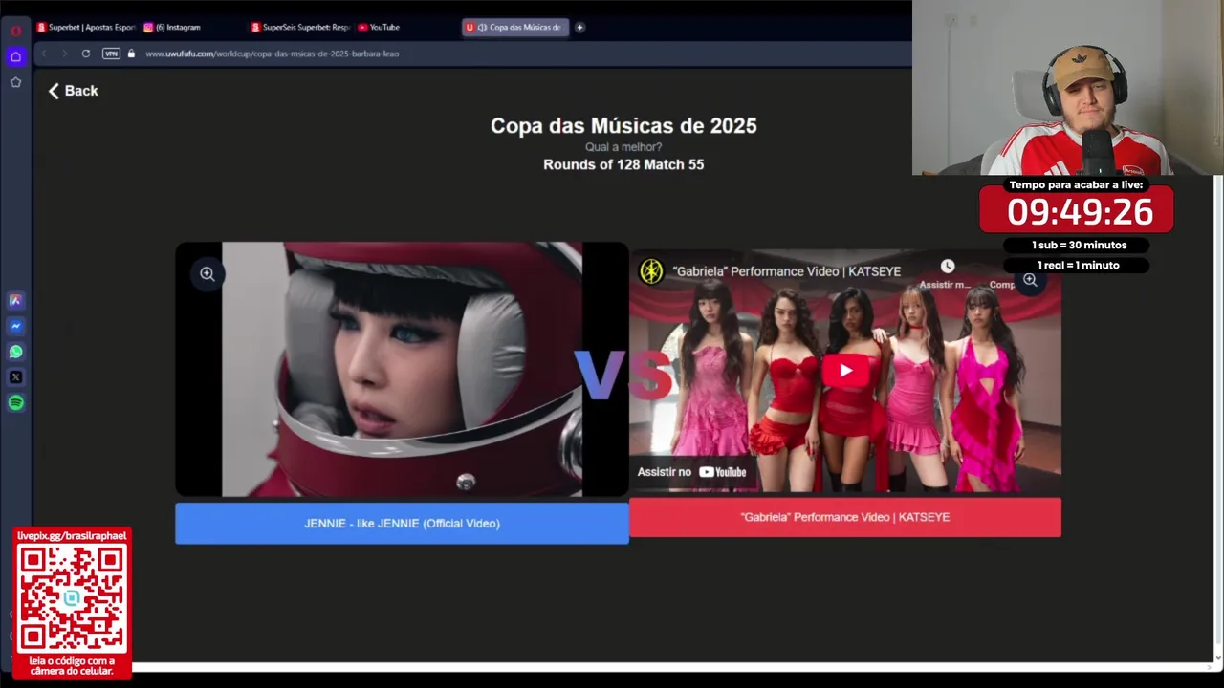Toggle the VPN badge in address bar
Image resolution: width=1224 pixels, height=688 pixels.
111,54
